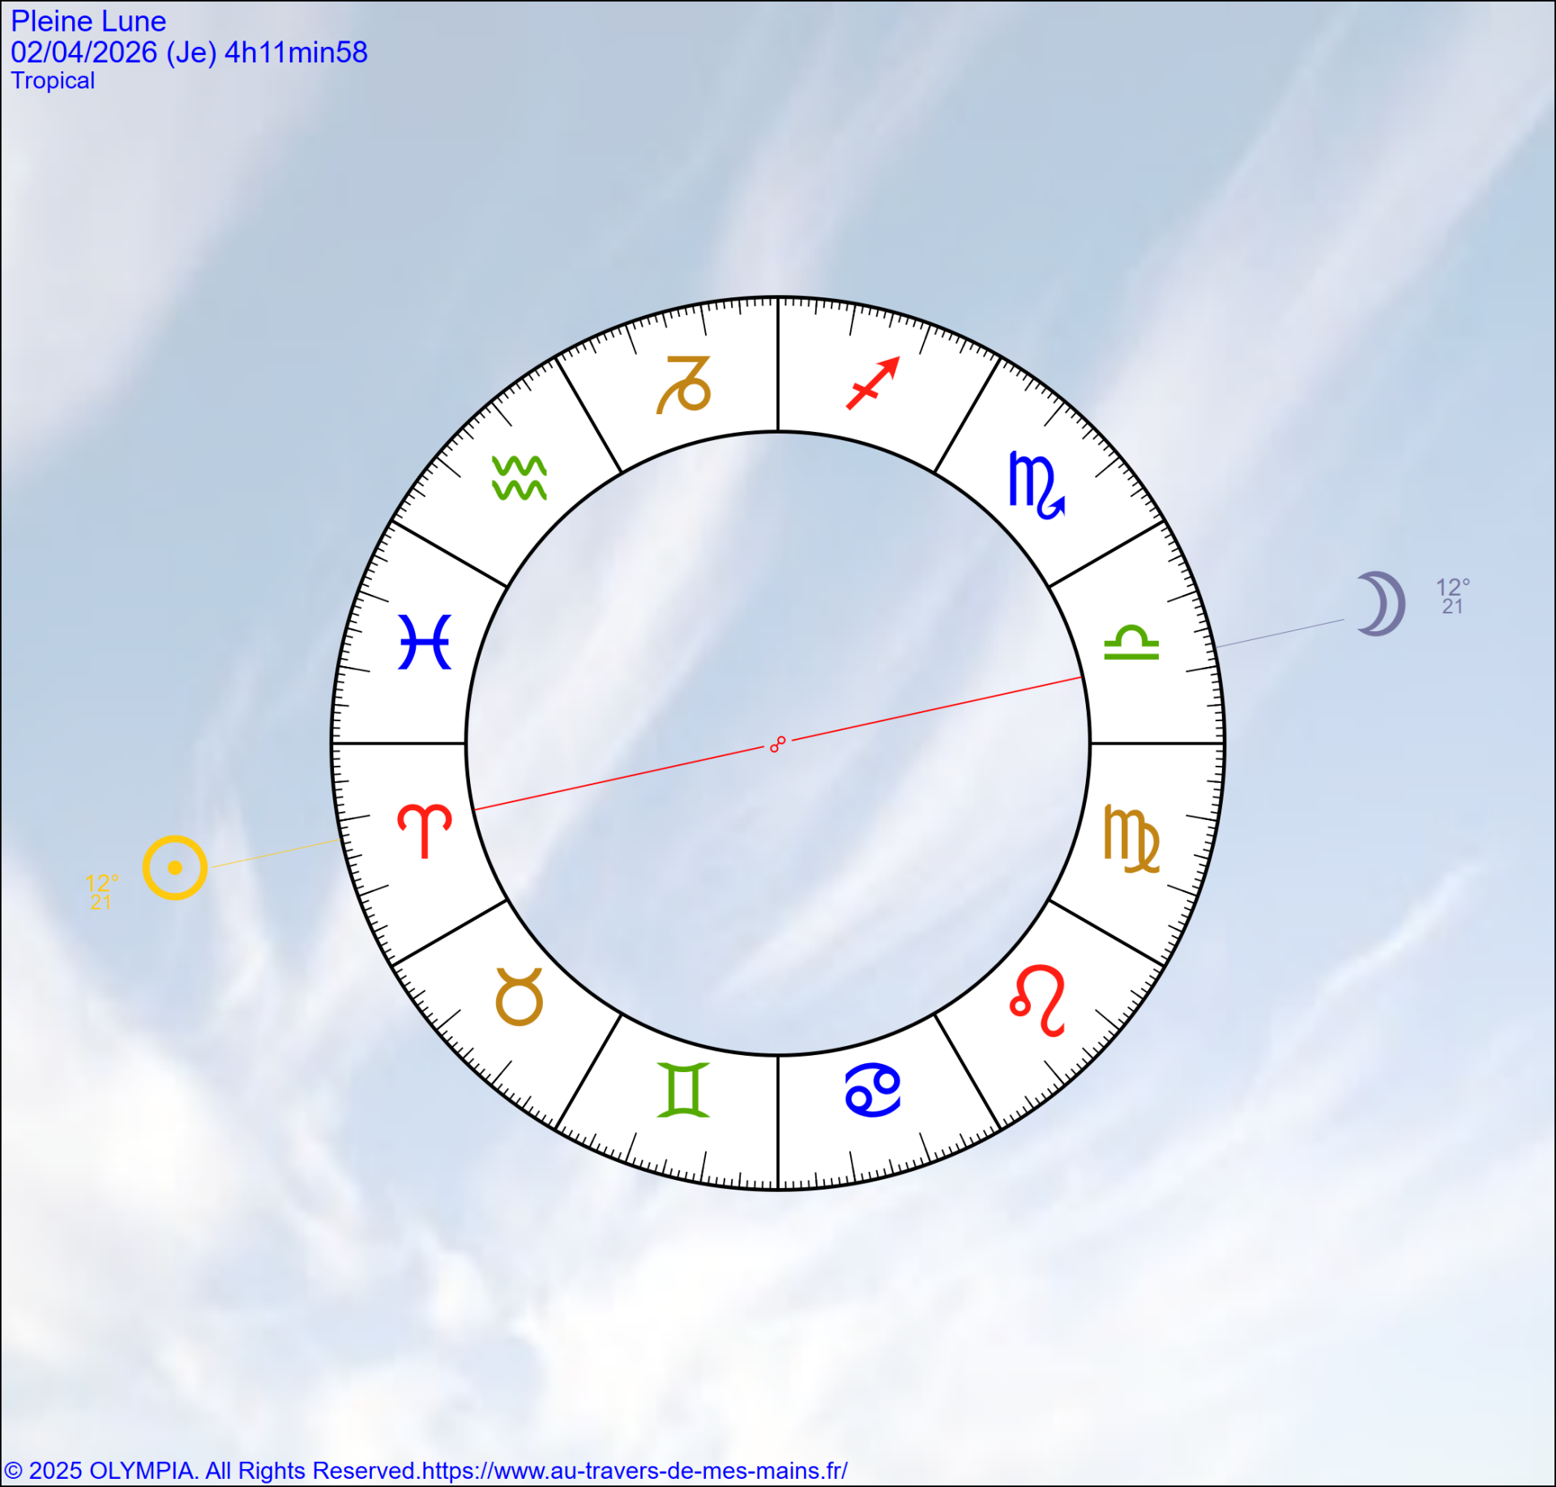Select the Virgo zodiac glyph
Viewport: 1556px width, 1487px height.
(1131, 839)
